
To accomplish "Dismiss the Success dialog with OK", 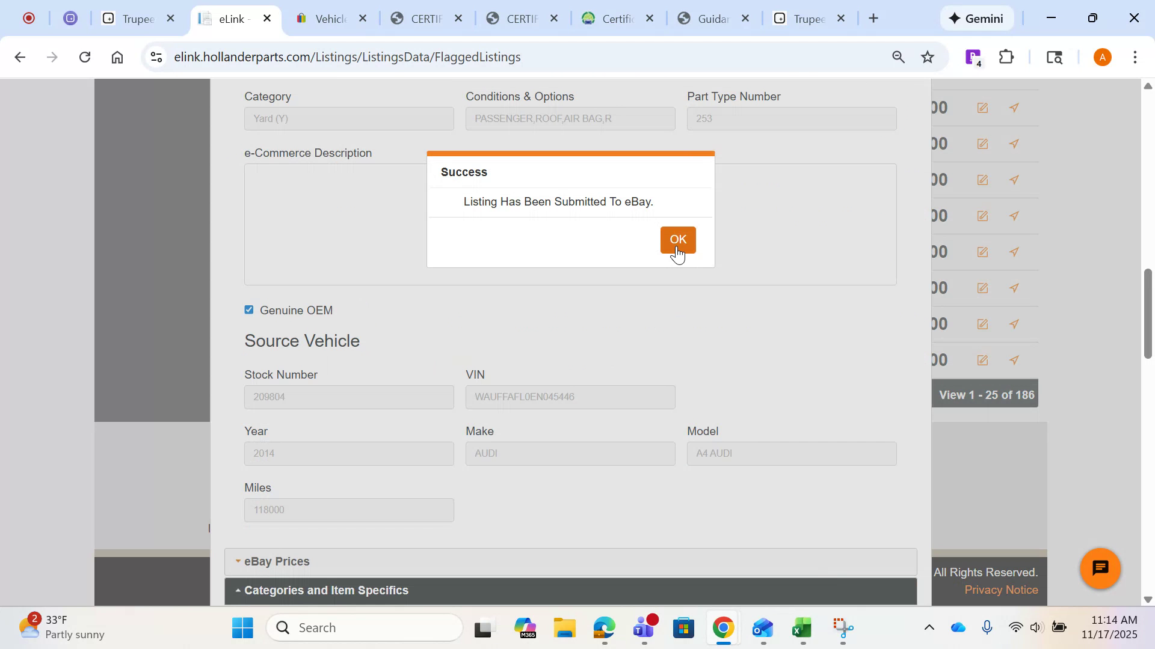I will click(x=677, y=240).
